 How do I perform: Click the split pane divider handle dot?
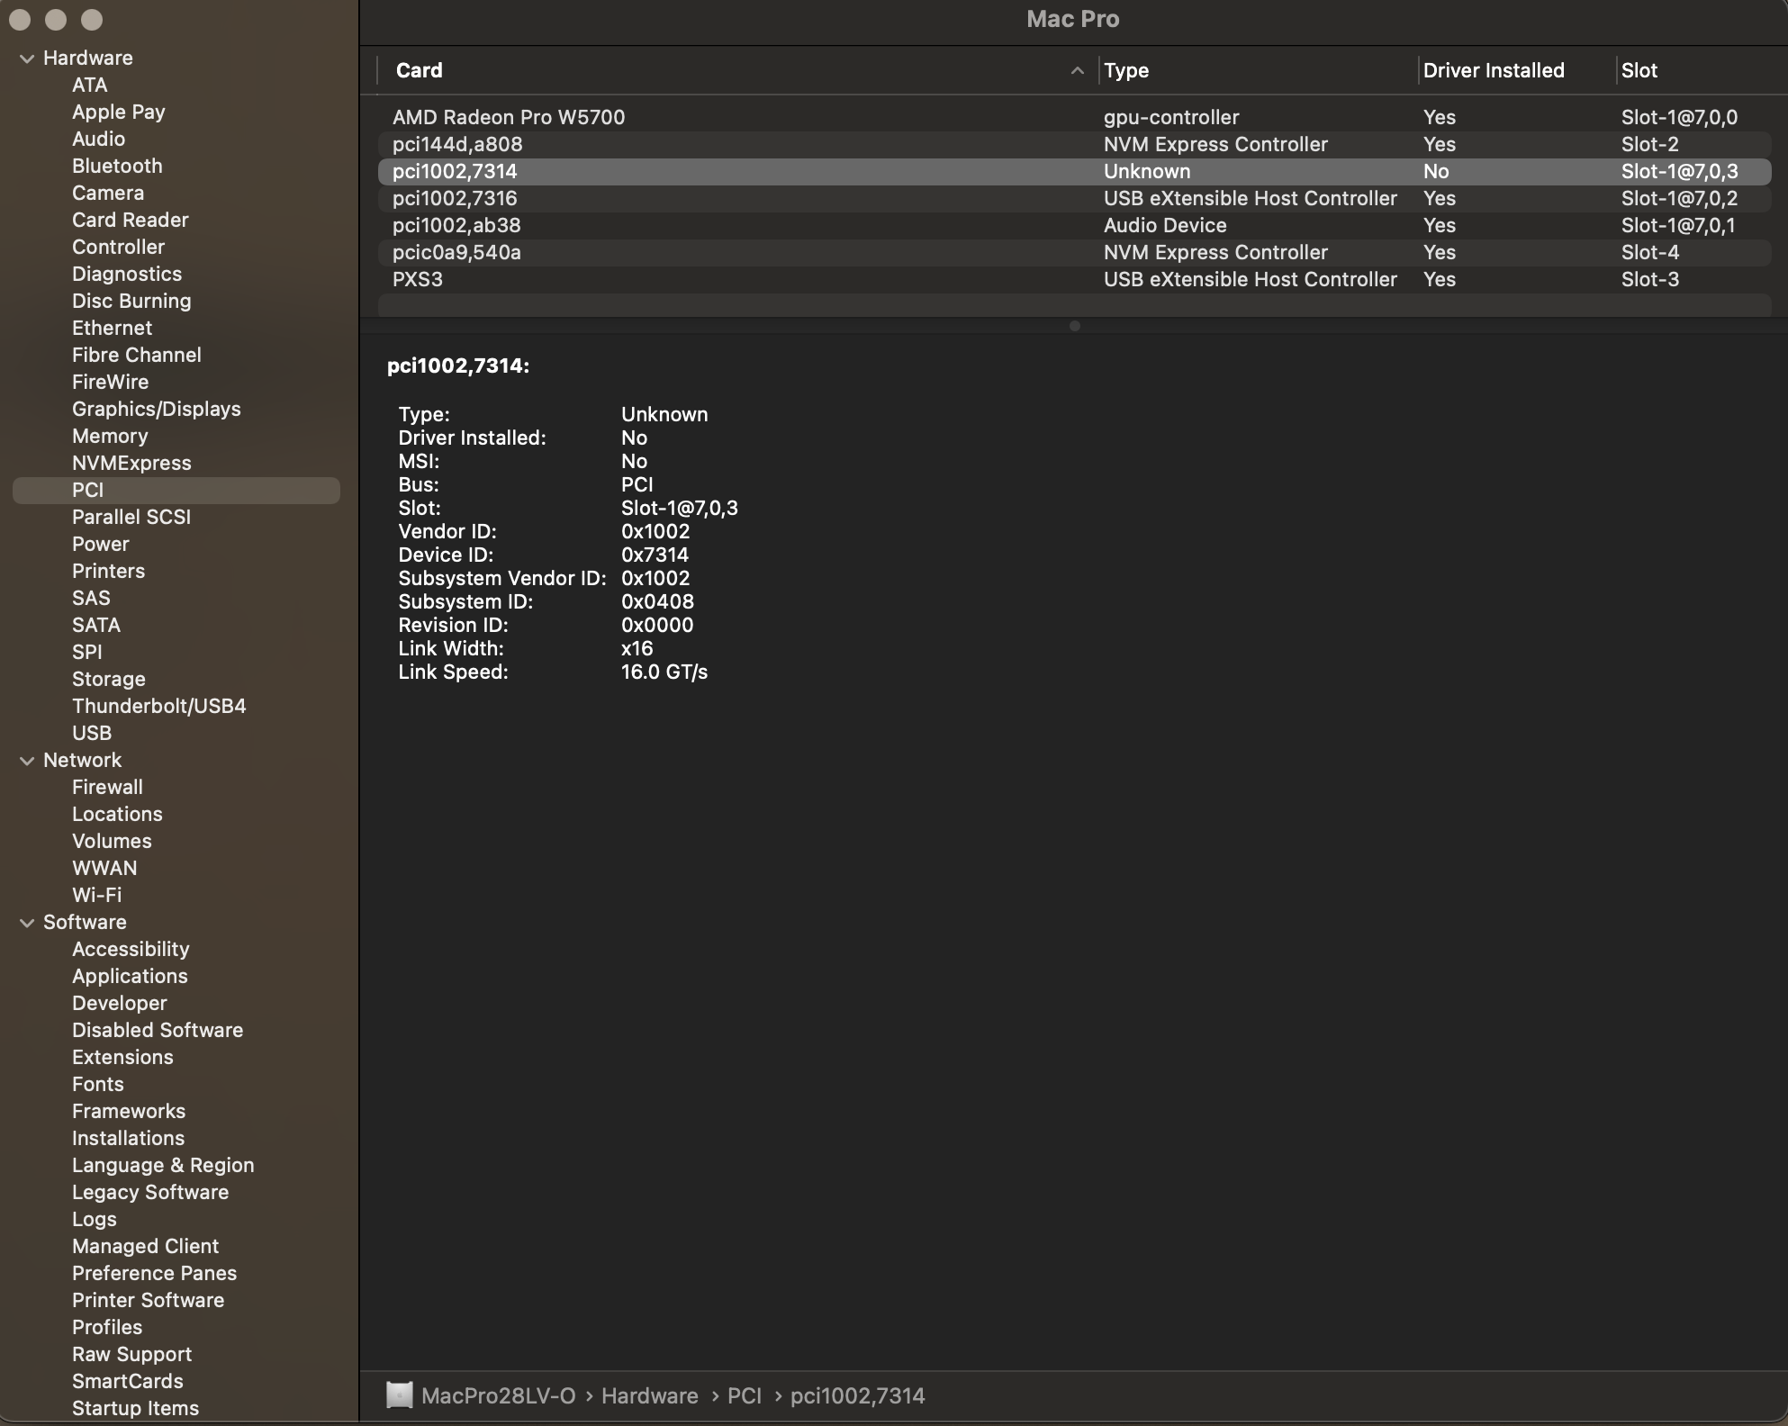[x=1074, y=326]
